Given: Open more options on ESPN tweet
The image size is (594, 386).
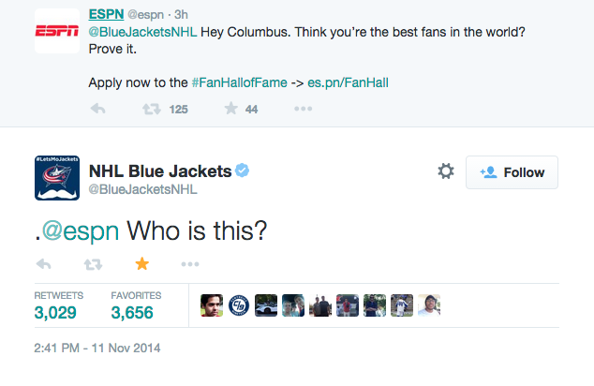Looking at the screenshot, I should click(303, 109).
